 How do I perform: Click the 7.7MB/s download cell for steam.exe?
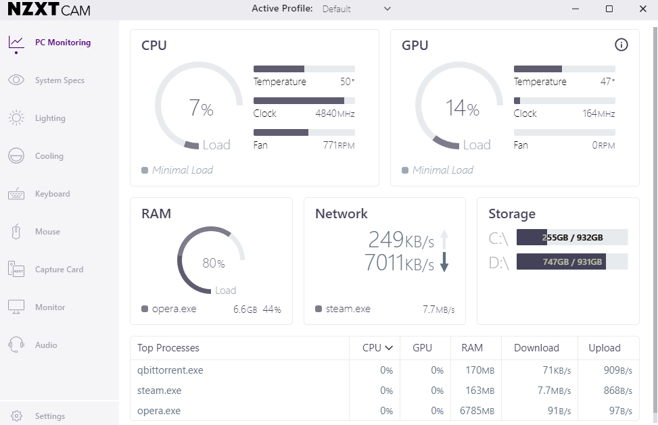pyautogui.click(x=554, y=391)
